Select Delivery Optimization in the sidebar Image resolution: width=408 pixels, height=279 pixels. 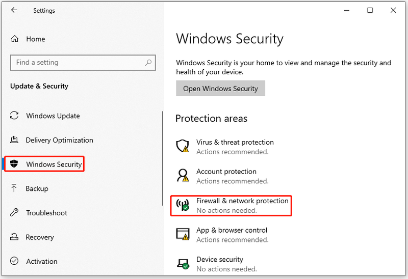(x=59, y=141)
